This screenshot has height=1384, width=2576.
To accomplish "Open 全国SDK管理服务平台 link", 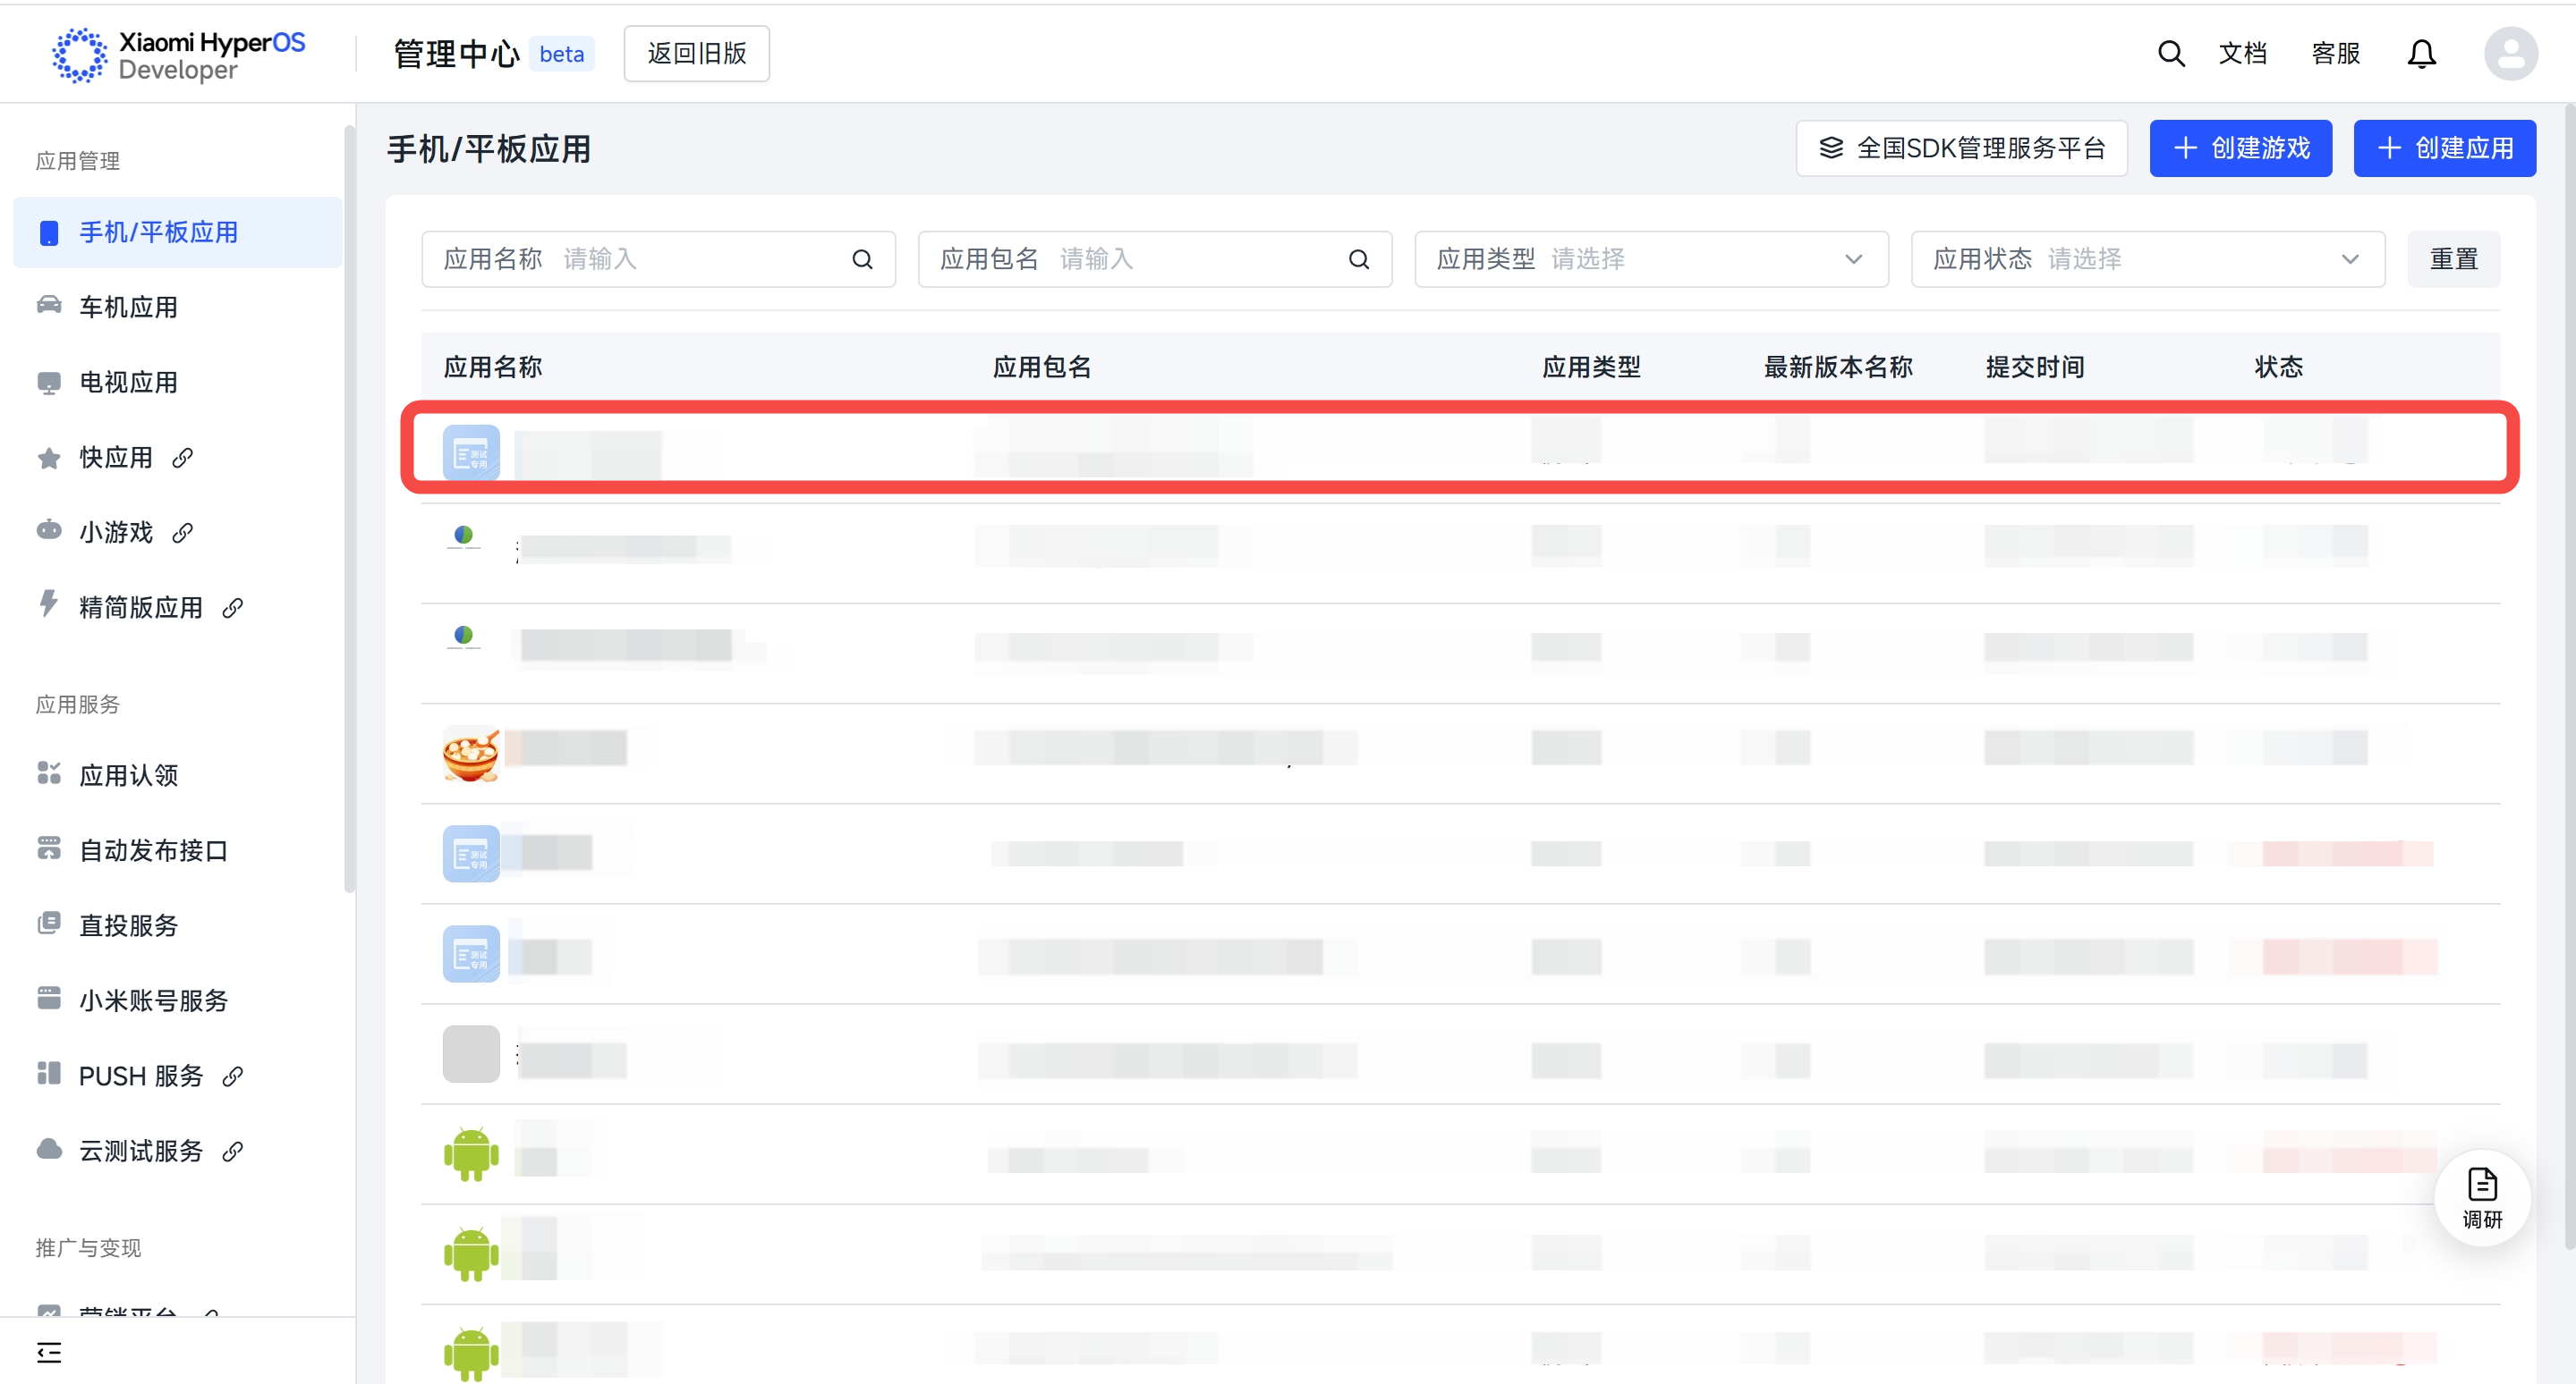I will [x=1961, y=149].
